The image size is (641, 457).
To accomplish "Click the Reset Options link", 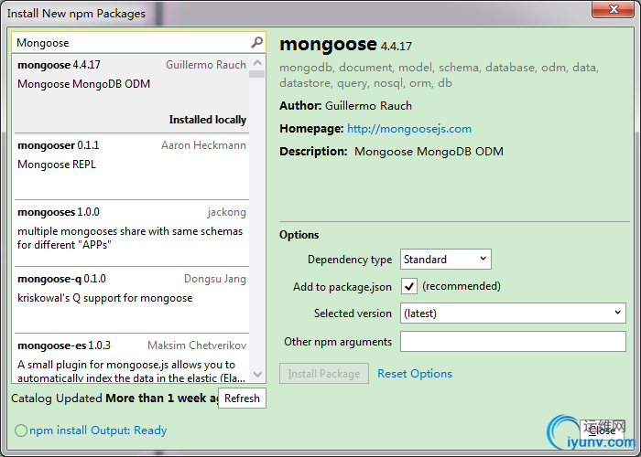I will click(x=415, y=373).
